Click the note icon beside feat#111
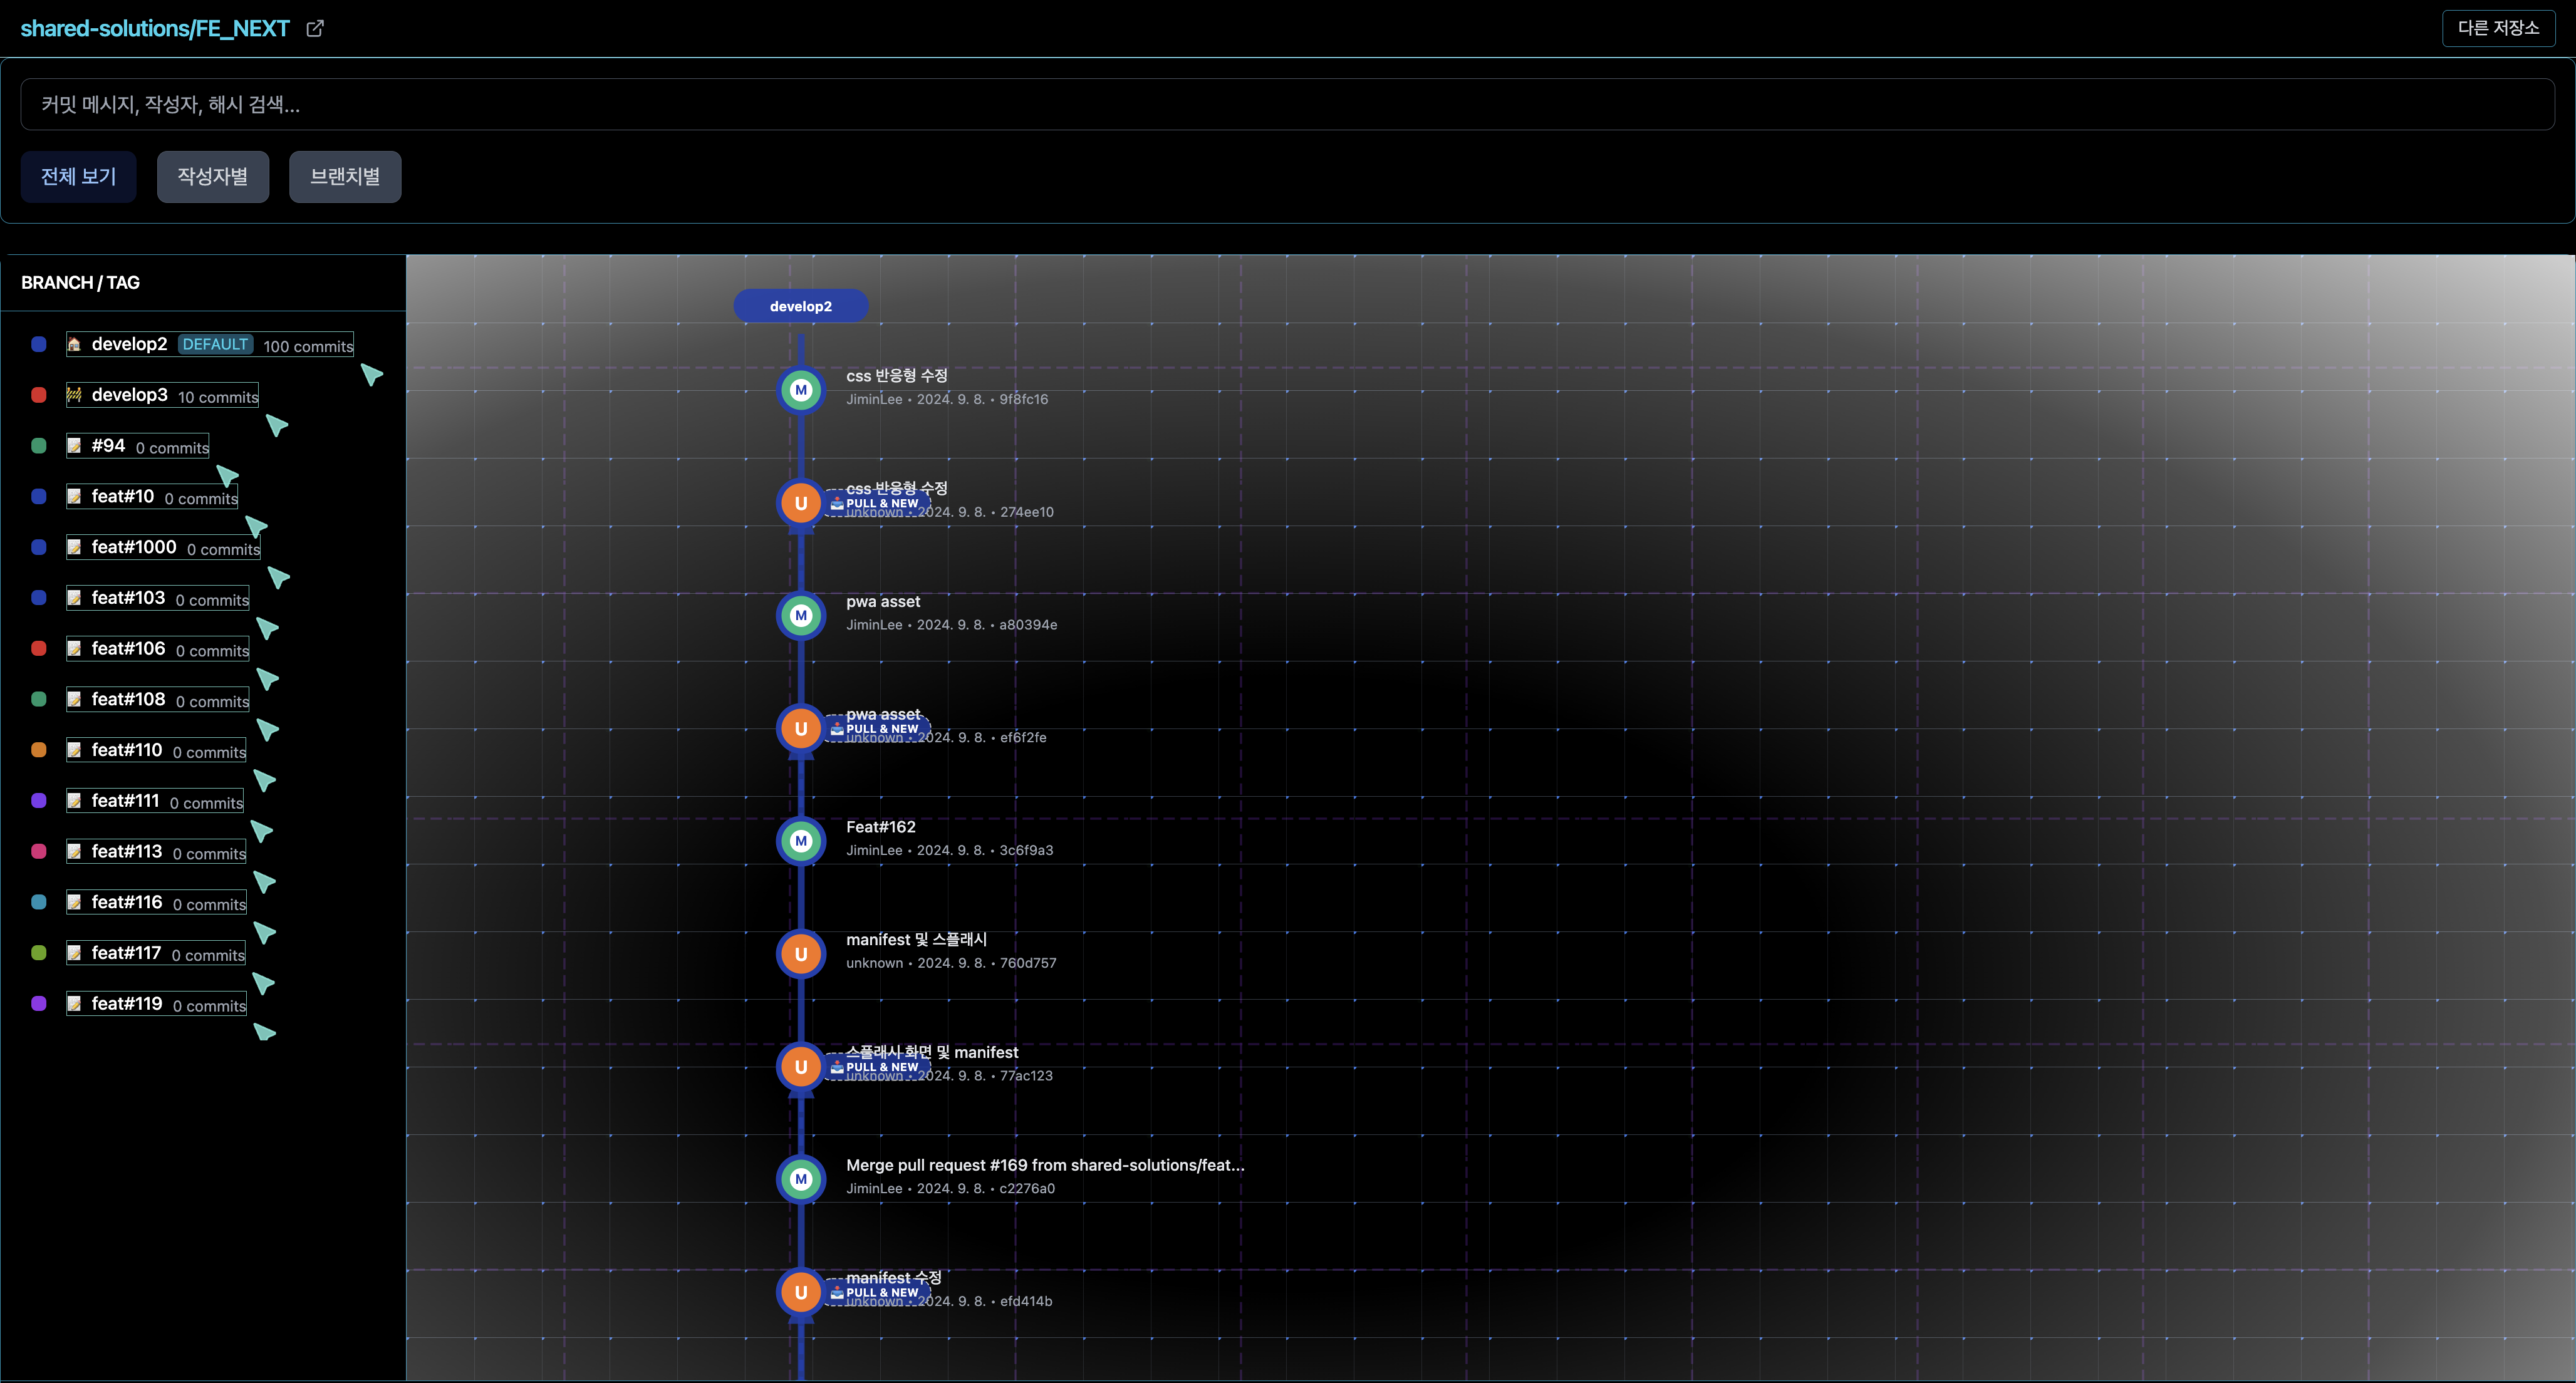This screenshot has width=2576, height=1383. 74,801
